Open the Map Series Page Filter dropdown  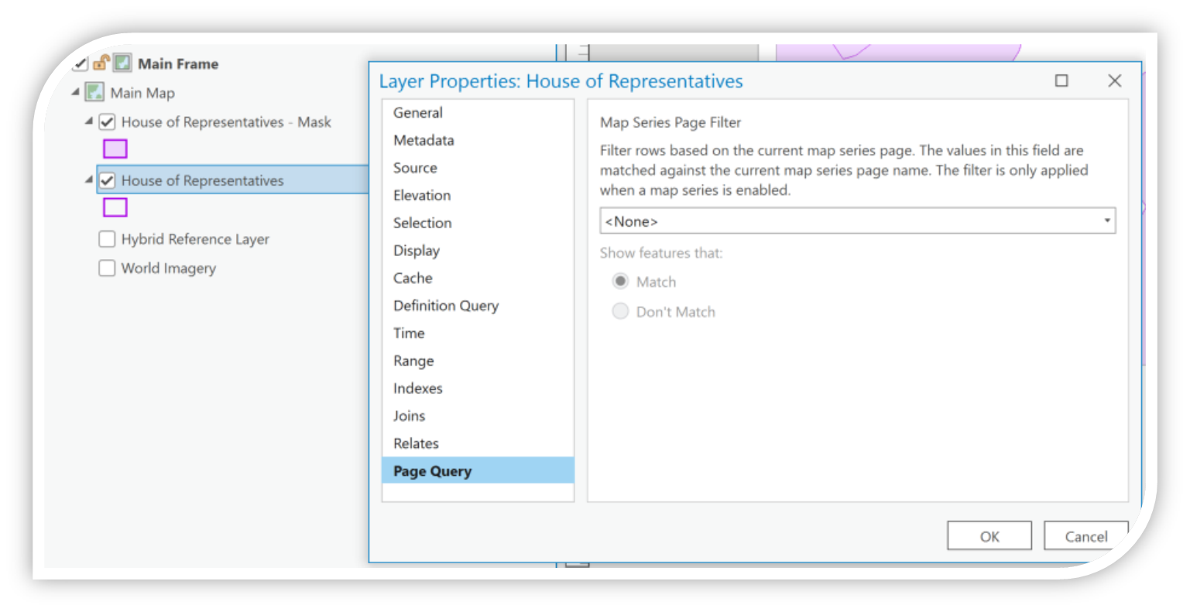tap(1109, 221)
